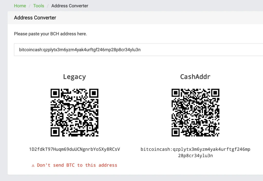Click the Legacy heading
The width and height of the screenshot is (263, 181).
(74, 77)
